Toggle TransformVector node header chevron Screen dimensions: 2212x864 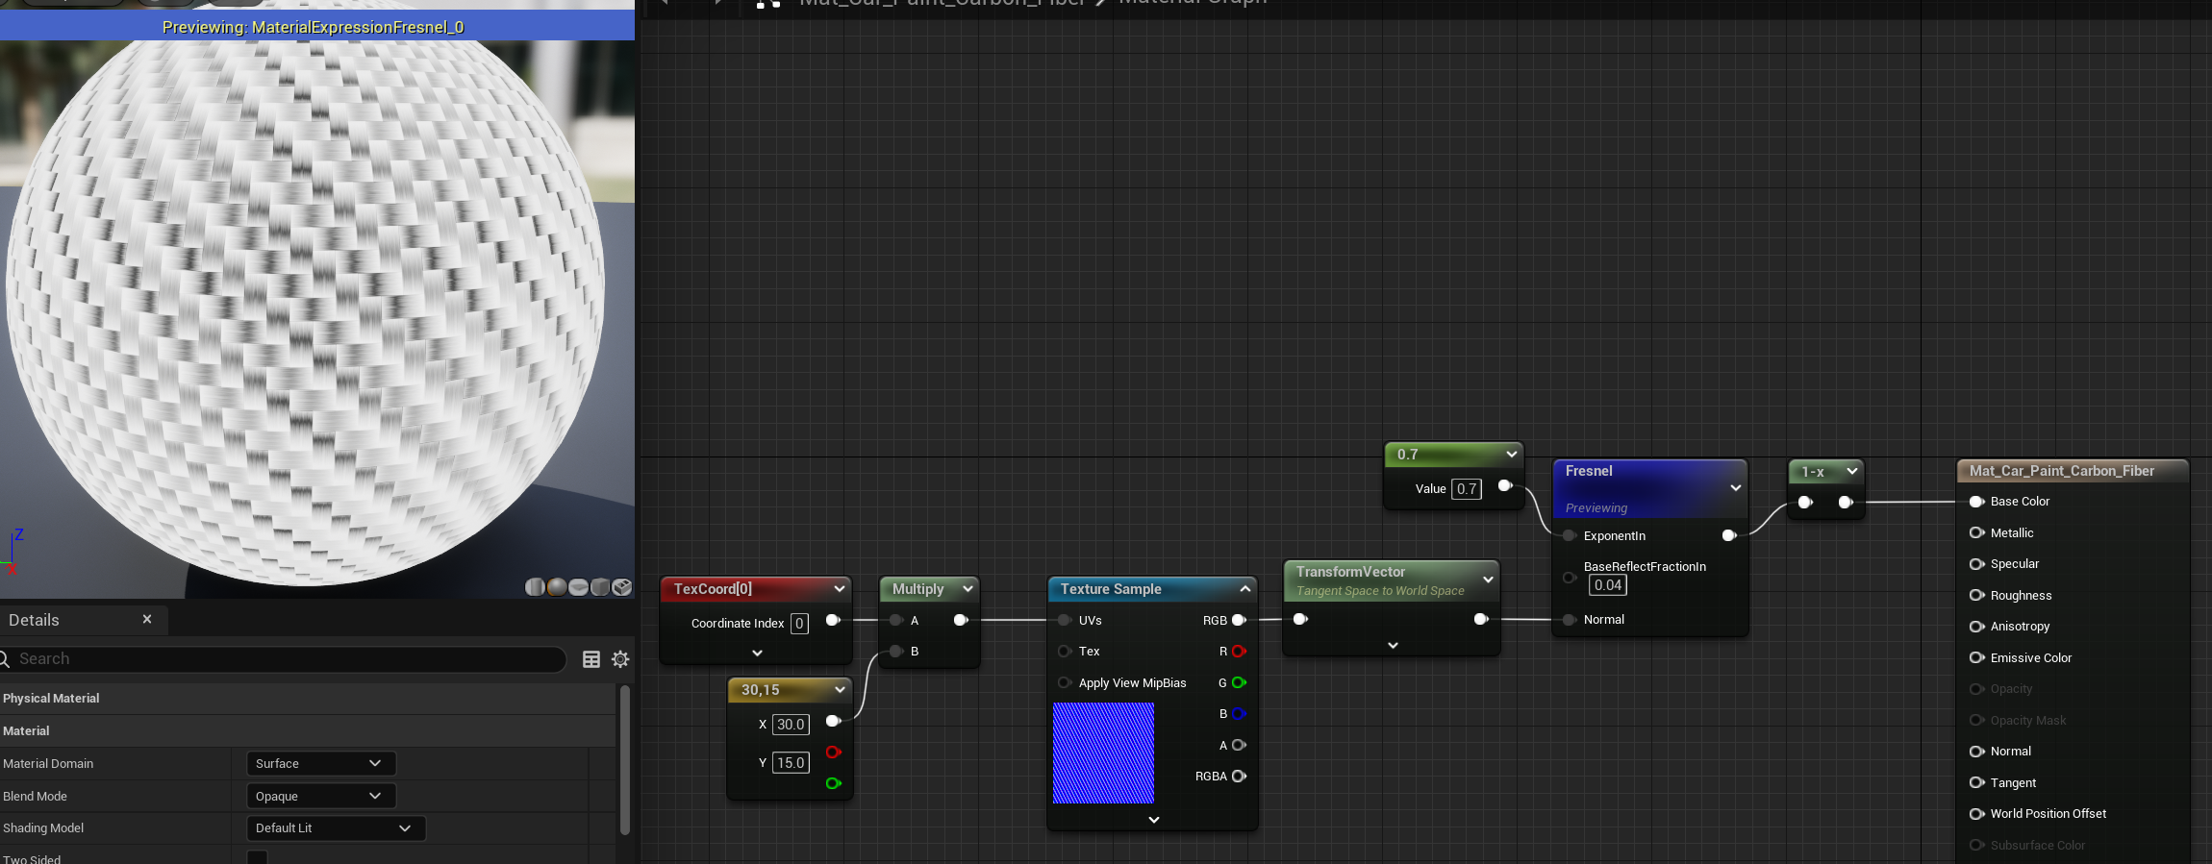coord(1488,580)
